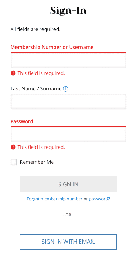The width and height of the screenshot is (132, 256).
Task: Select the Password input box
Action: click(x=68, y=134)
